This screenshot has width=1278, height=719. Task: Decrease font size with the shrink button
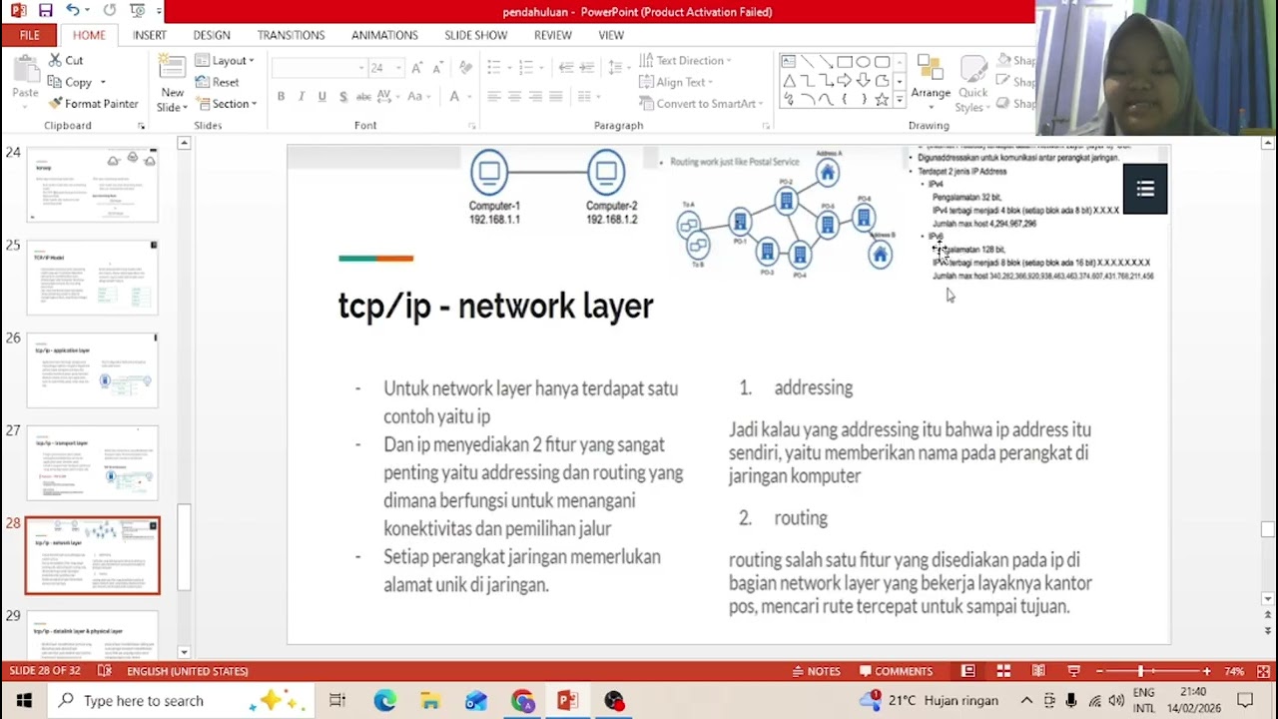[x=438, y=68]
